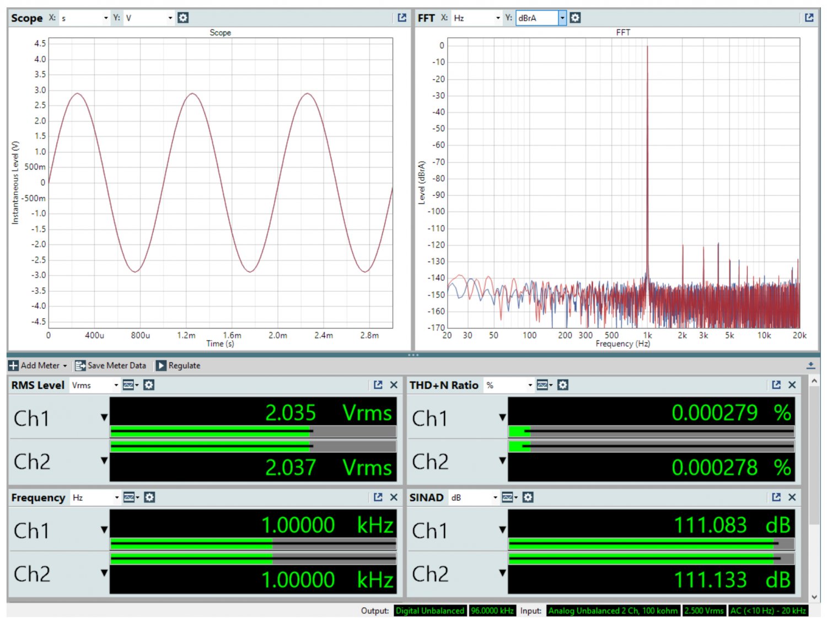The height and width of the screenshot is (626, 827).
Task: Open FFT graph settings gear
Action: [x=575, y=18]
